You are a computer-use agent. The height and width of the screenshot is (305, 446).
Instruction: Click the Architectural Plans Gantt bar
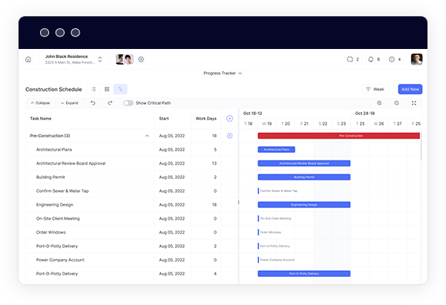(x=276, y=150)
